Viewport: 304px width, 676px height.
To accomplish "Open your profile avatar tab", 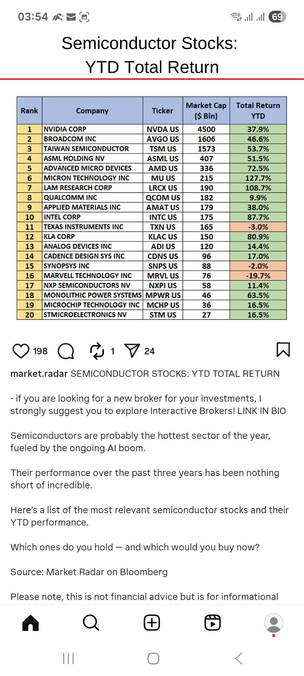I will 274,623.
